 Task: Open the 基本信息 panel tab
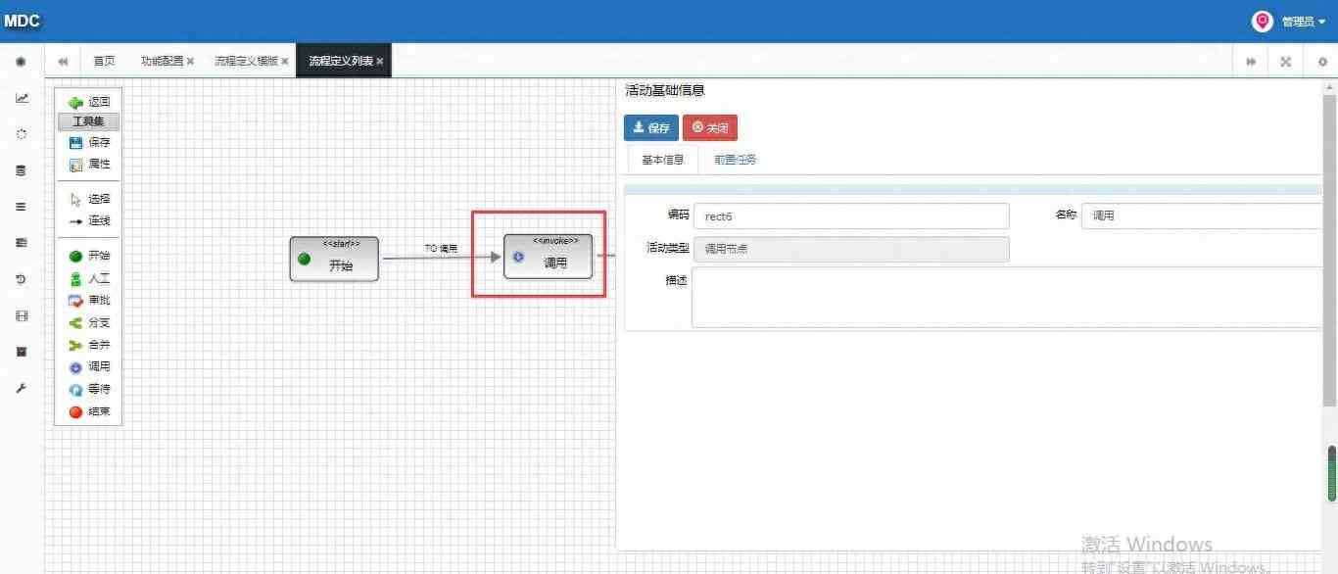pyautogui.click(x=663, y=160)
